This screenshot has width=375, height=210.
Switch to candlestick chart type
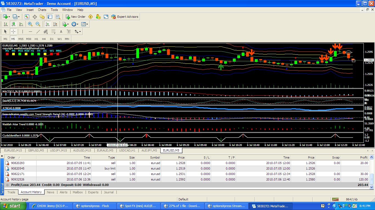pyautogui.click(x=13, y=24)
